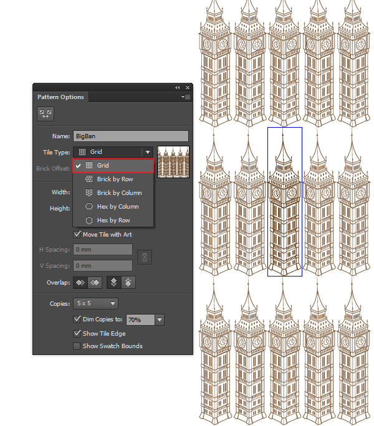This screenshot has height=426, width=374.
Task: Click the Width label
Action: click(61, 192)
